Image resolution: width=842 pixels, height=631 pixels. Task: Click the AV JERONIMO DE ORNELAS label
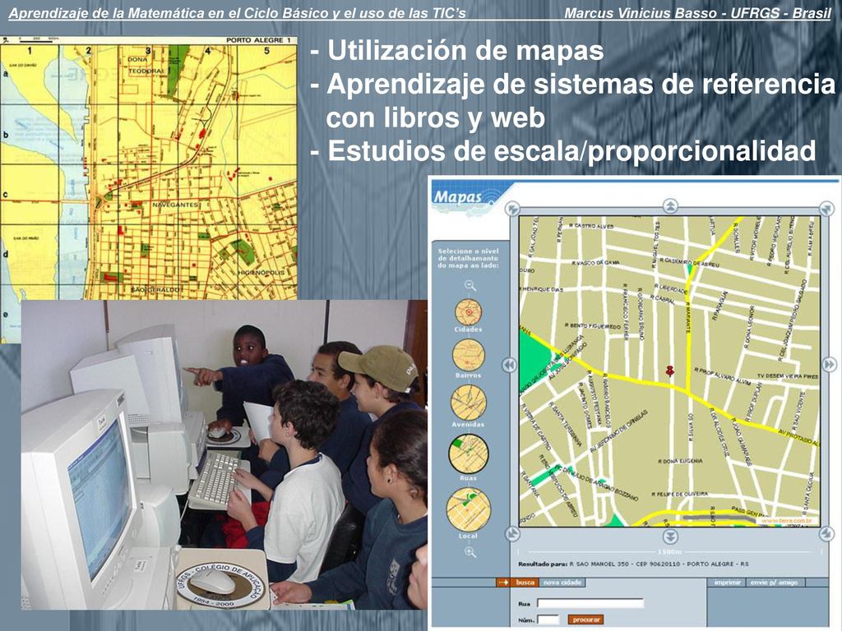tap(618, 432)
